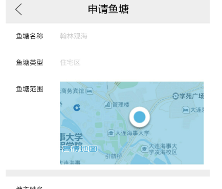
Task: Click the 引航桥 label on the map
Action: 114,156
